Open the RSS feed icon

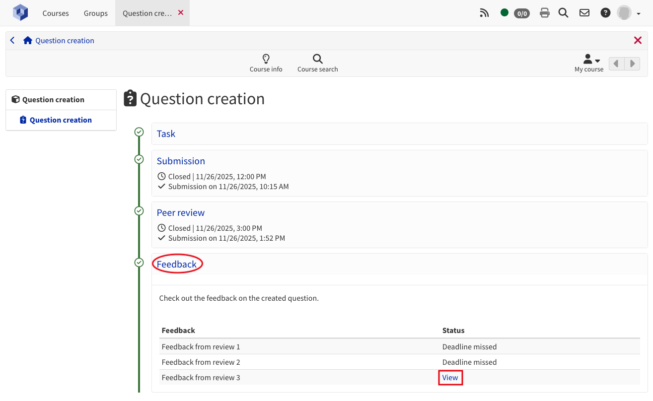click(x=484, y=13)
